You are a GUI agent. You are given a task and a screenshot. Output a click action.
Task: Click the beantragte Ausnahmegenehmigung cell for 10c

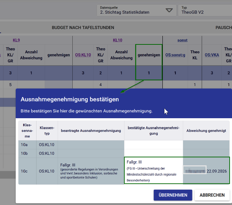(x=91, y=171)
